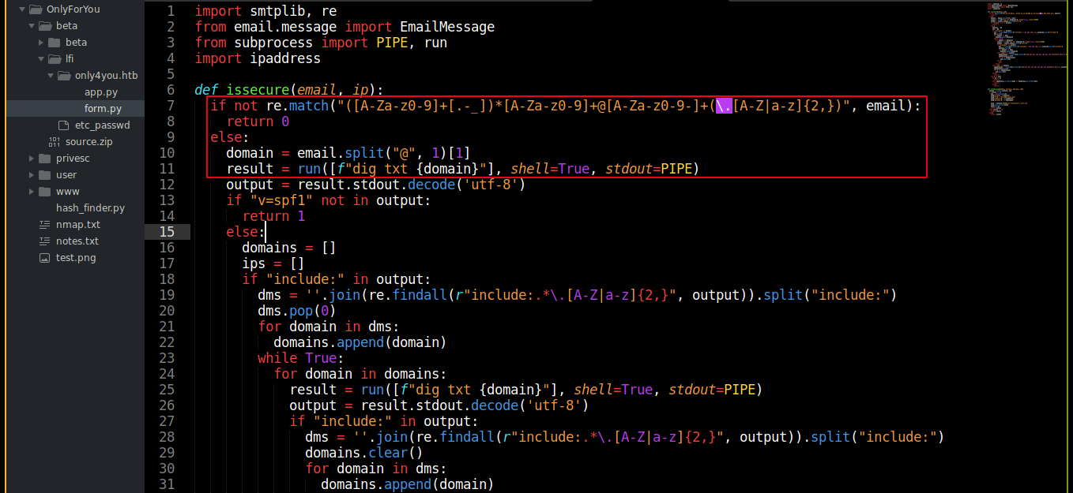Expand the privesc folder arrow
The width and height of the screenshot is (1073, 493).
pyautogui.click(x=32, y=159)
